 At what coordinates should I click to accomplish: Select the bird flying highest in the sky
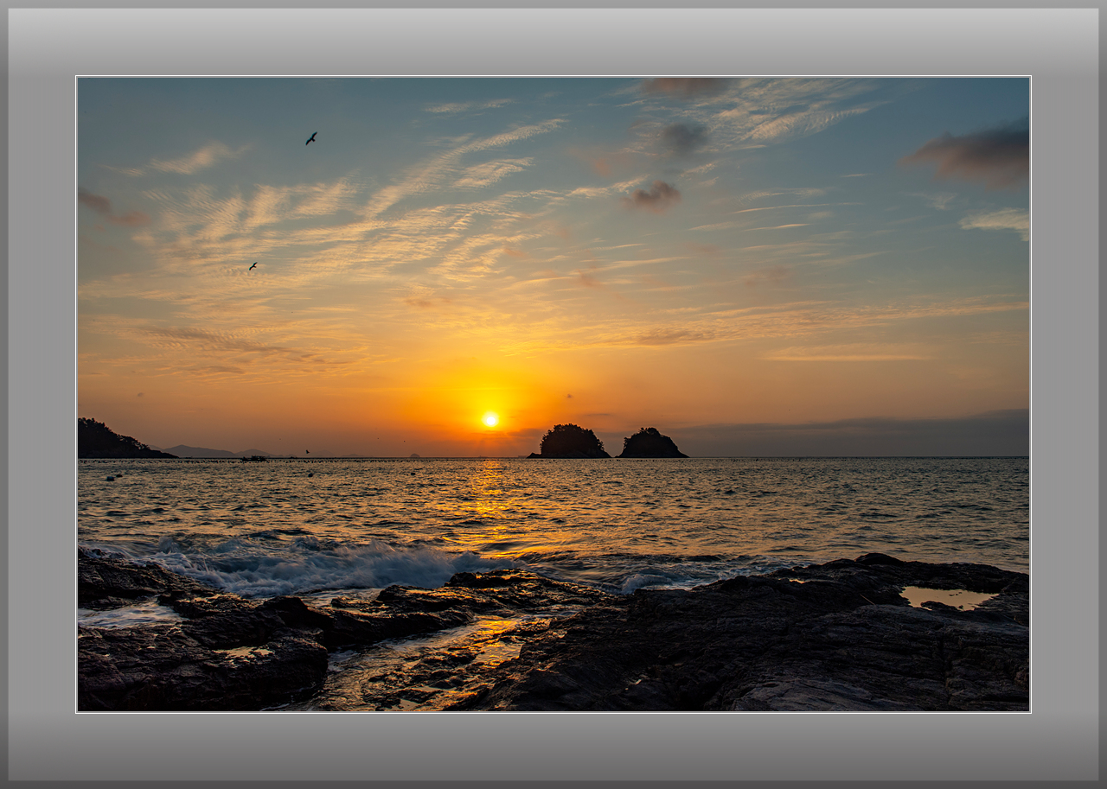(311, 138)
